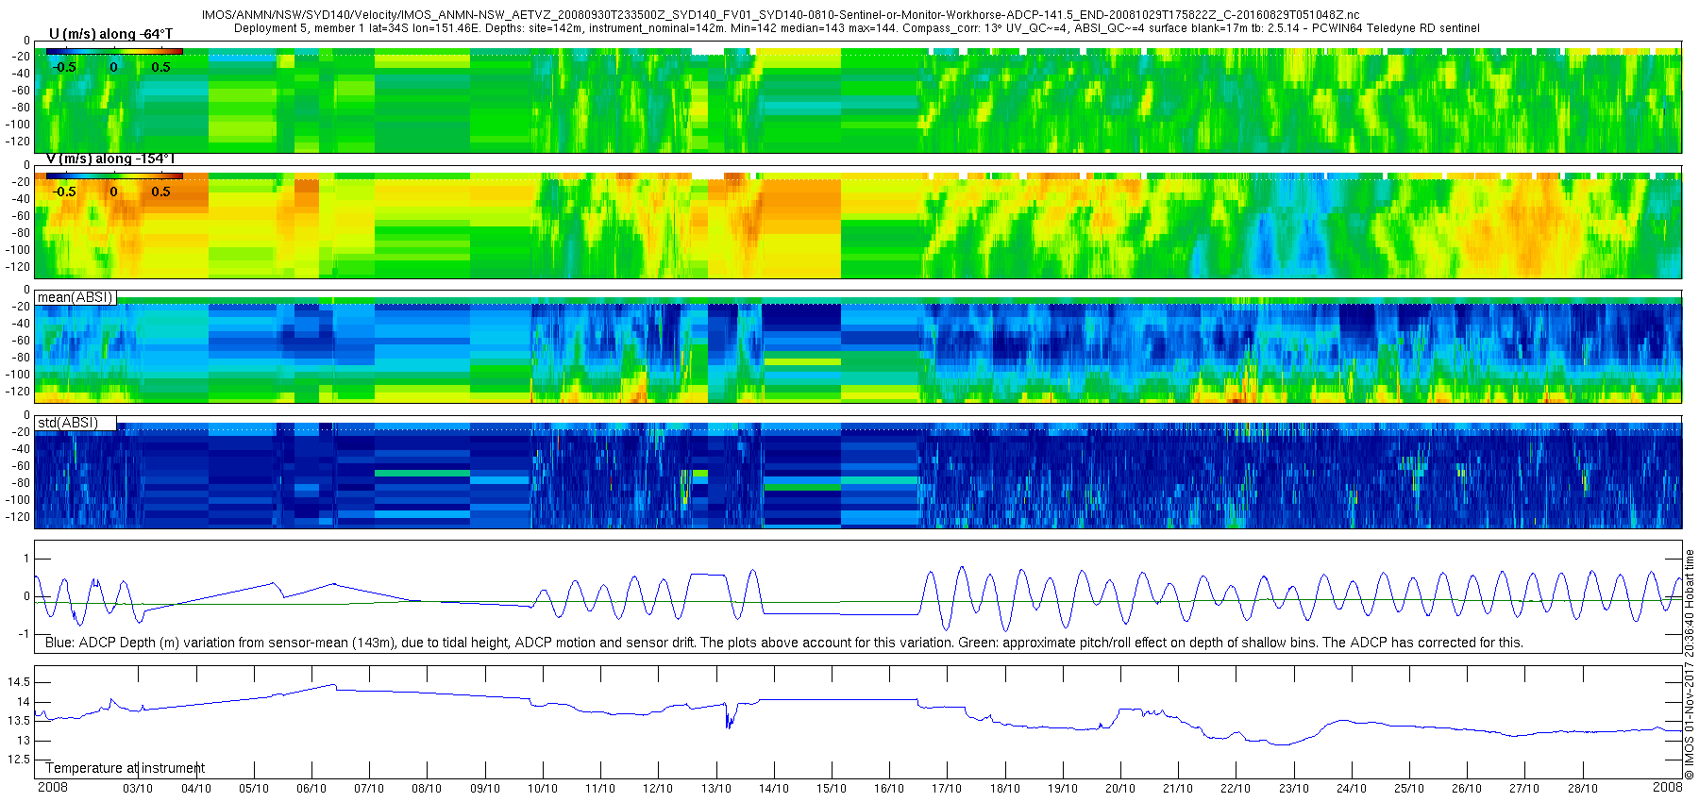
Task: Click the '24/10' date tick label
Action: coord(1351,789)
